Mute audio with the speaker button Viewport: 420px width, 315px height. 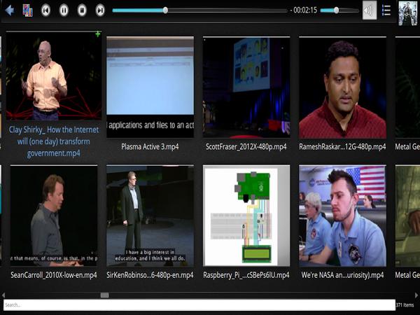pyautogui.click(x=369, y=10)
